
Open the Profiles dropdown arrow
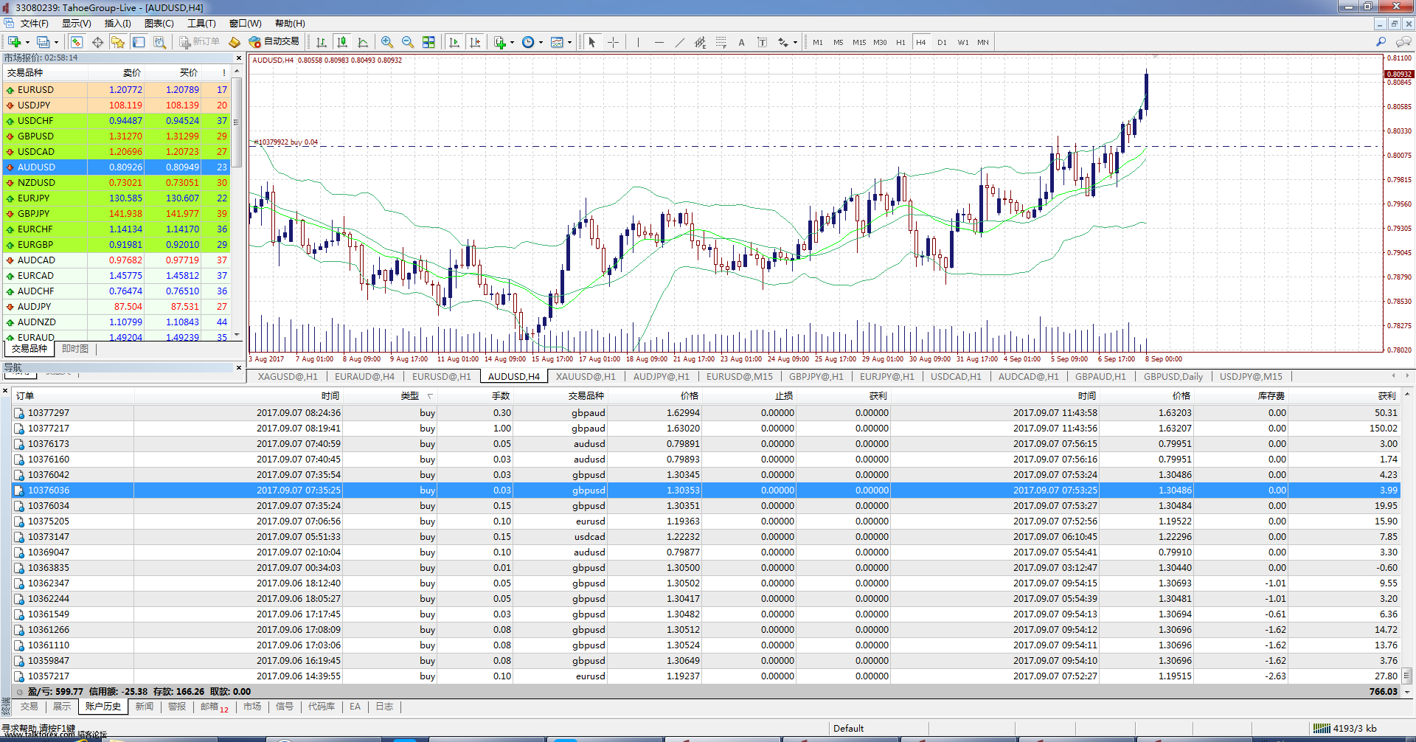(56, 43)
